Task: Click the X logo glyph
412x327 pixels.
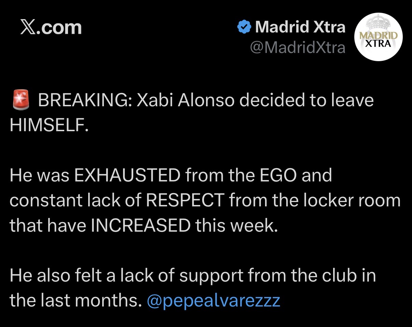Action: point(28,28)
